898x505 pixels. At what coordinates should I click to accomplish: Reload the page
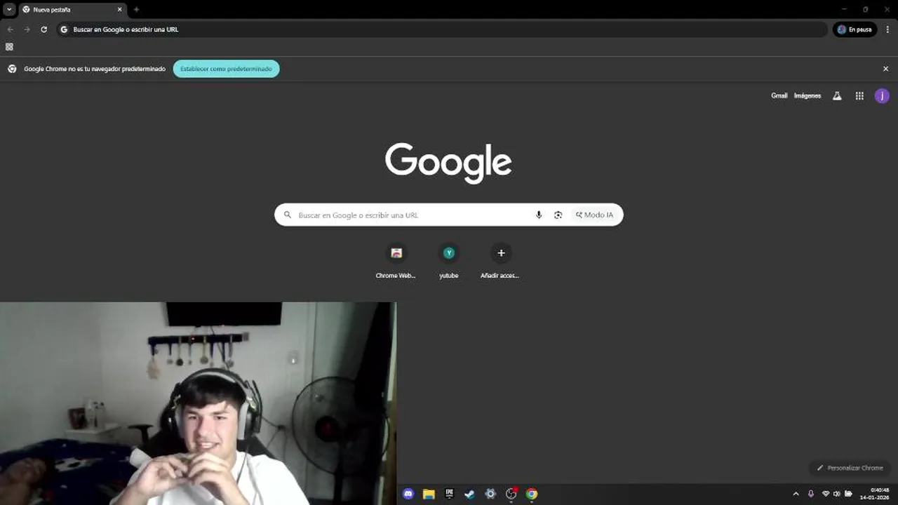tap(43, 29)
